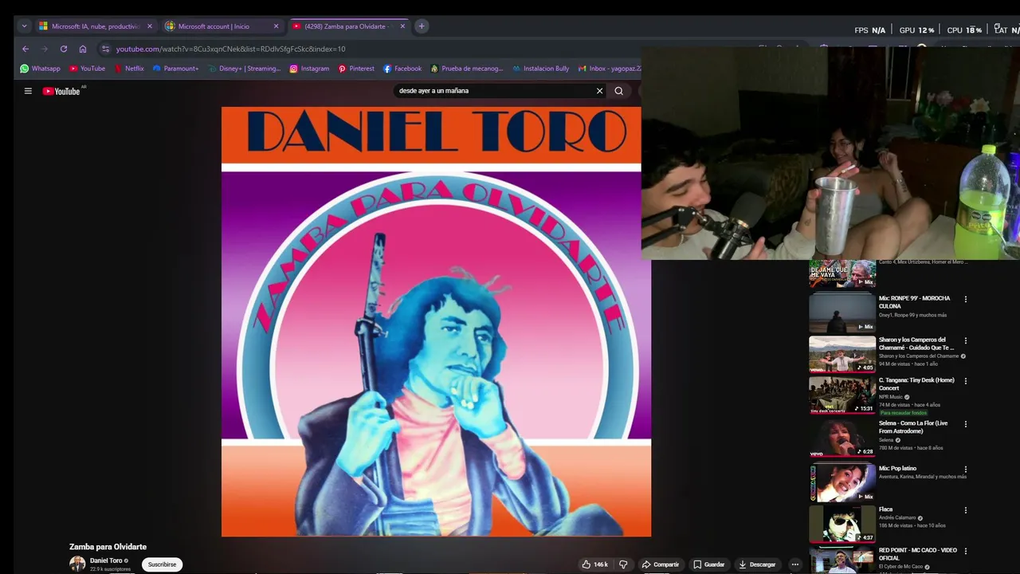1020x574 pixels.
Task: Open the Instagram bookmark
Action: click(309, 69)
